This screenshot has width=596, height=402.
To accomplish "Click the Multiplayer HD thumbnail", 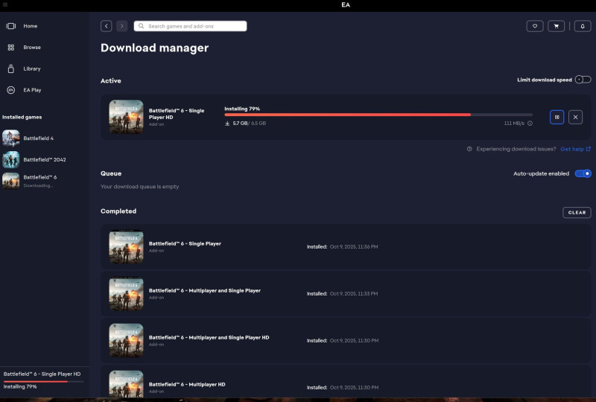I will click(x=126, y=384).
